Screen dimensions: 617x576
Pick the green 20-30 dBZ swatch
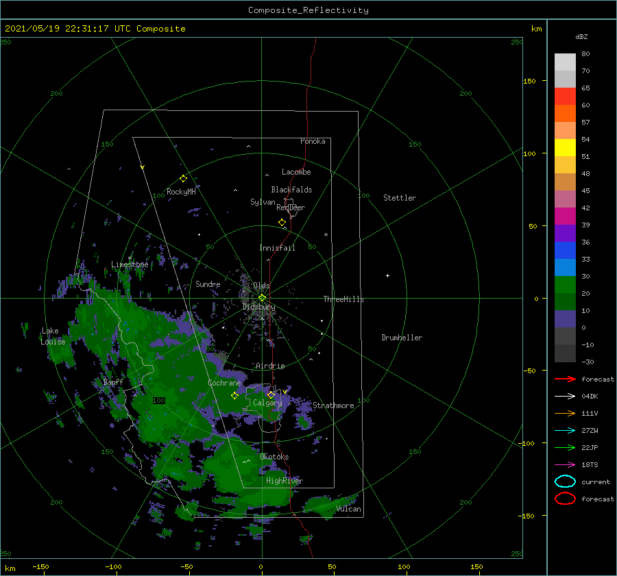tap(565, 284)
